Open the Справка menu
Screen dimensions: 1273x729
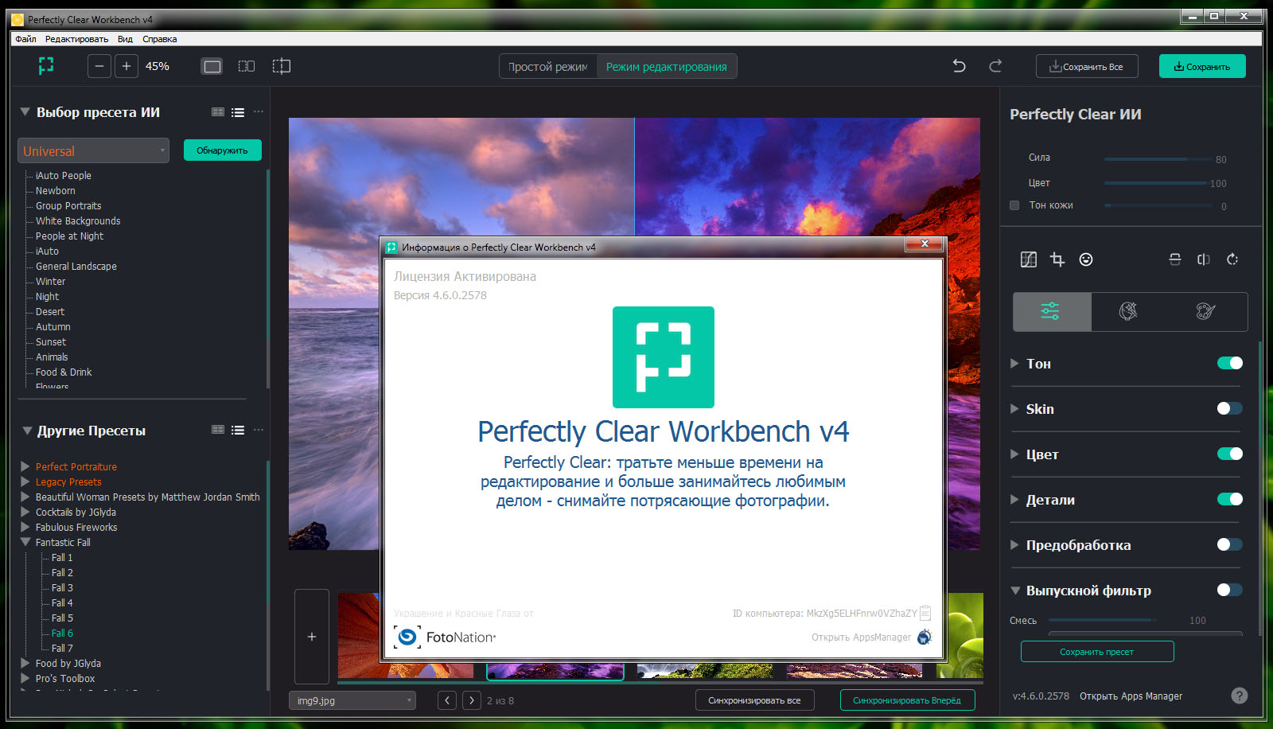[x=160, y=39]
